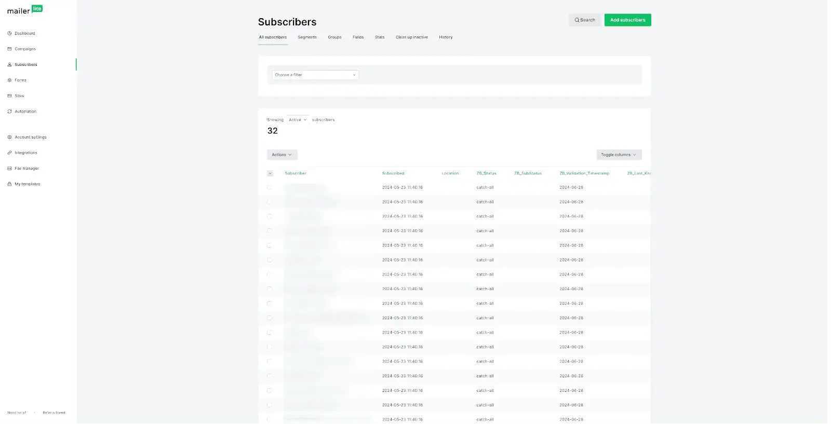831x424 pixels.
Task: Click the Forms sidebar icon
Action: coord(9,80)
